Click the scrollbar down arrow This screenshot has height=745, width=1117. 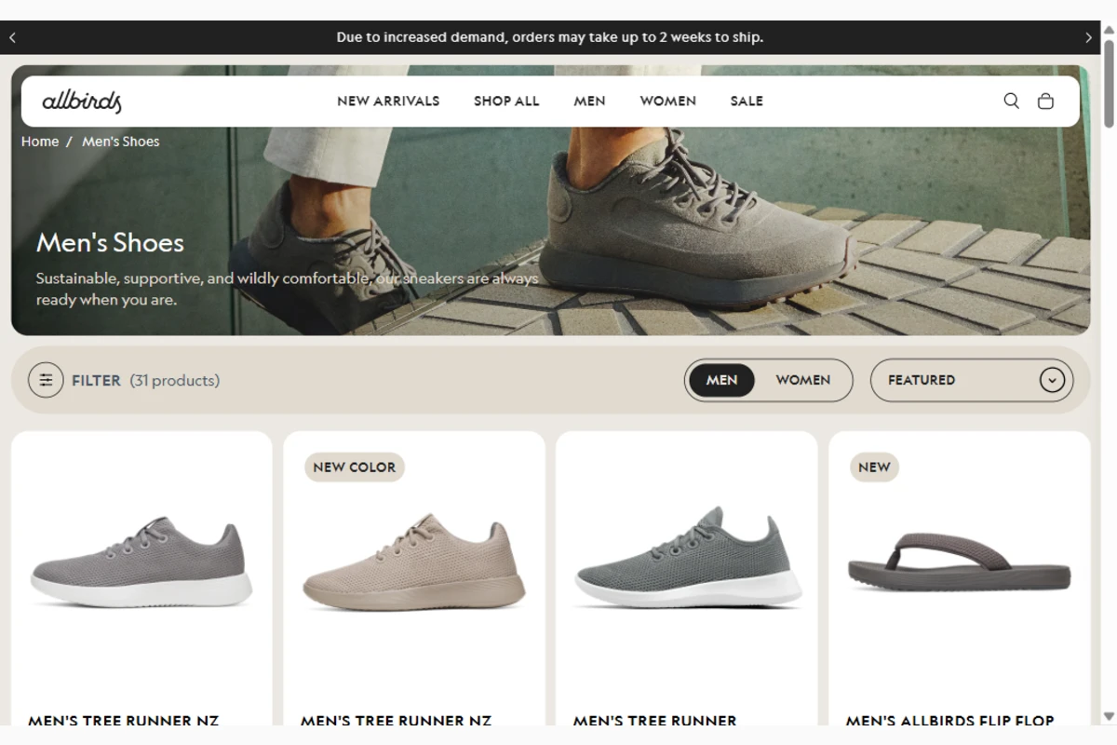(1109, 716)
